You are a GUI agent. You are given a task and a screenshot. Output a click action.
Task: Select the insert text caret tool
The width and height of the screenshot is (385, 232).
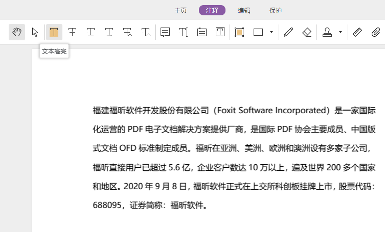click(x=146, y=32)
